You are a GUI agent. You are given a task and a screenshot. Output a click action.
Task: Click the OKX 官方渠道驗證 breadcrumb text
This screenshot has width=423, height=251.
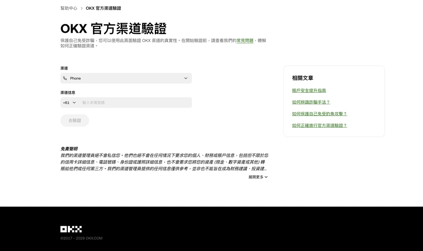[103, 8]
